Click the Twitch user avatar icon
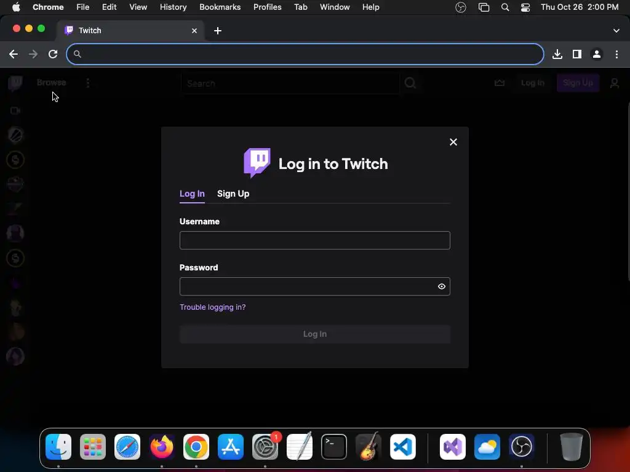Image resolution: width=630 pixels, height=472 pixels. coord(615,83)
